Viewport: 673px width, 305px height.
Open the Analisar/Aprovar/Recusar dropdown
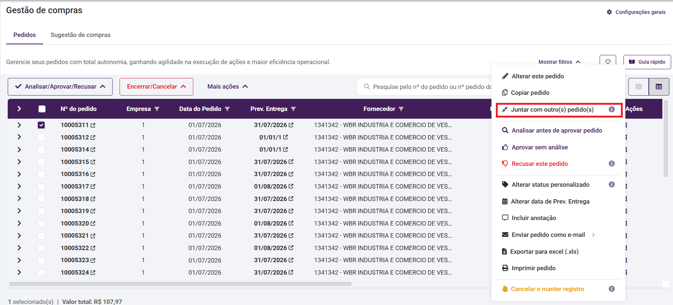[60, 87]
